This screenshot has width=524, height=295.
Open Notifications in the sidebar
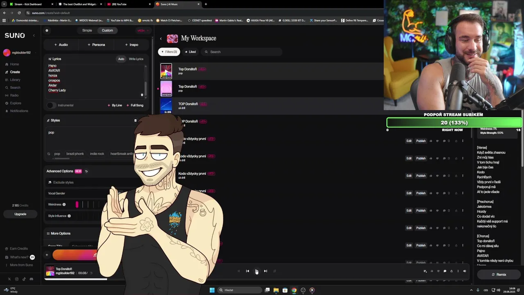pyautogui.click(x=17, y=111)
